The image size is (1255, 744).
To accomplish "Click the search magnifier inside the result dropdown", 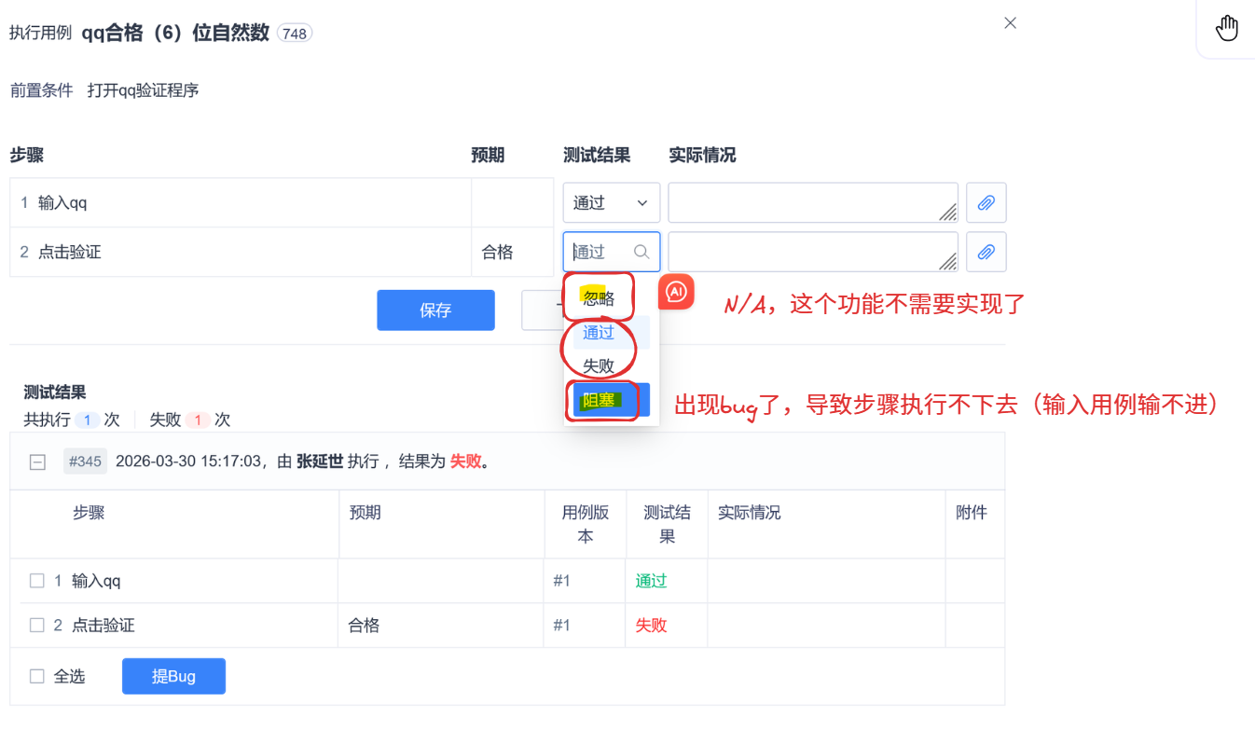I will pos(641,252).
